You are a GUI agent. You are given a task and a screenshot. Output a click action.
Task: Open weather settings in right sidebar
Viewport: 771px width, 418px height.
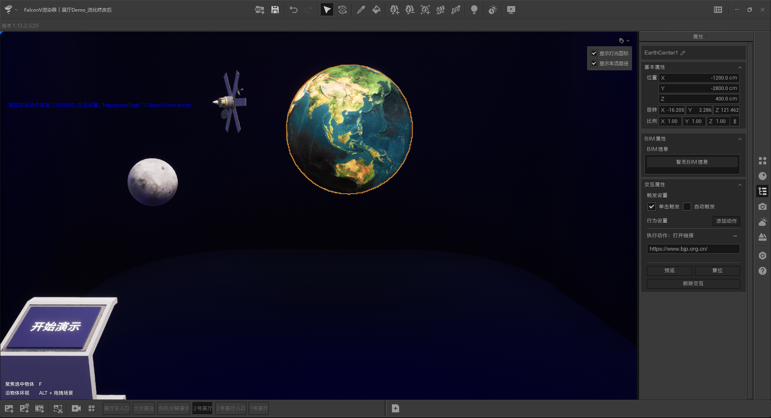pos(763,222)
